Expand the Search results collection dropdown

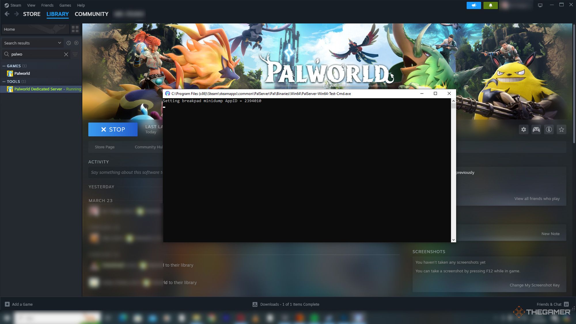tap(33, 43)
